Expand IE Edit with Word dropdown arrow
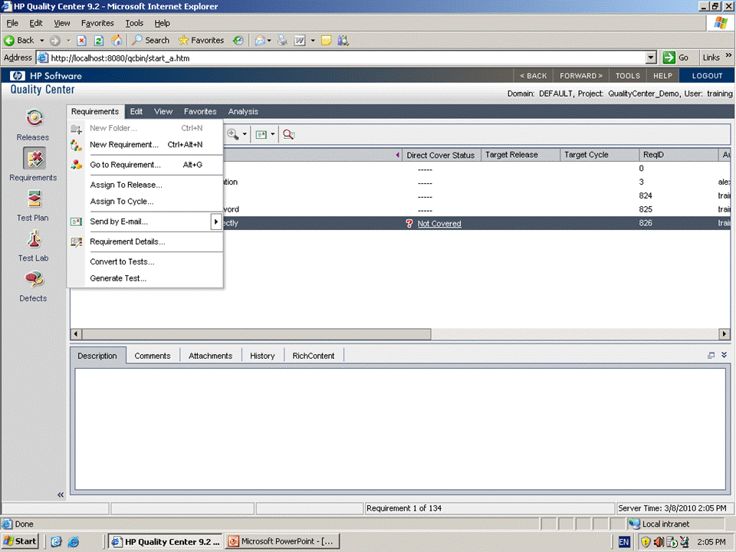Viewport: 736px width, 552px height. point(313,41)
